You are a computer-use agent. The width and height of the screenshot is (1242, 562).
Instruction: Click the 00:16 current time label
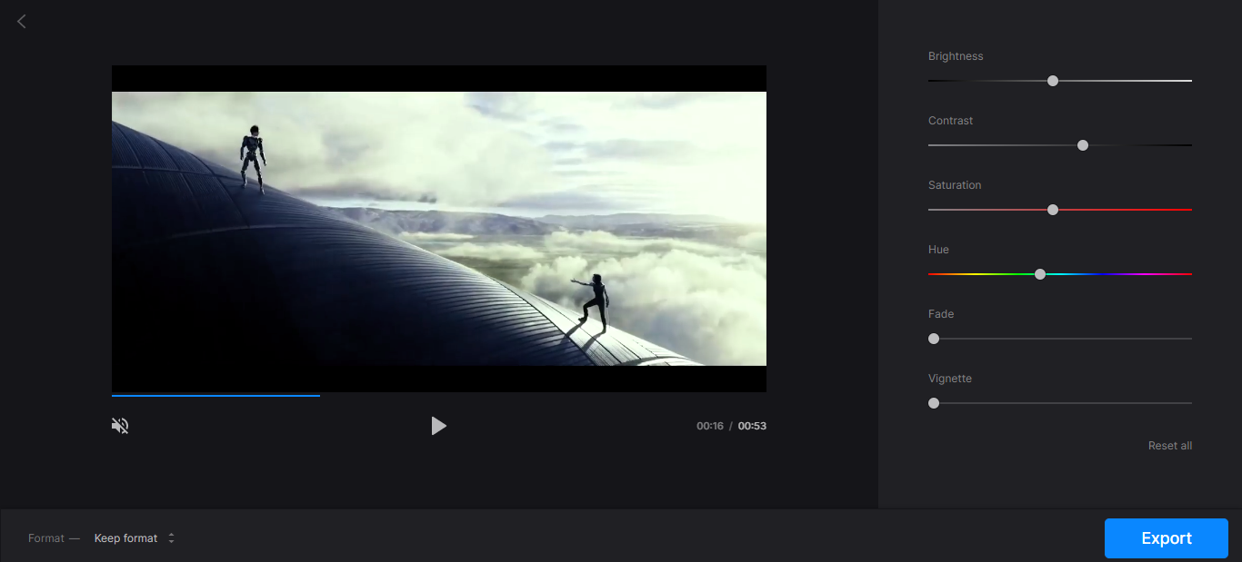(710, 426)
